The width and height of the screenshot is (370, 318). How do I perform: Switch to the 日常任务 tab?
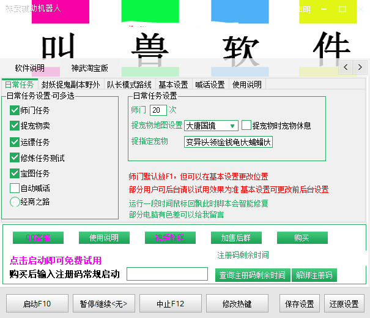(x=20, y=85)
